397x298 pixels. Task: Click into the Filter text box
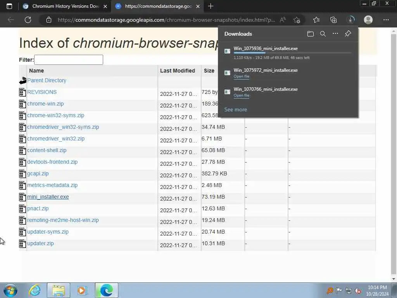point(69,60)
